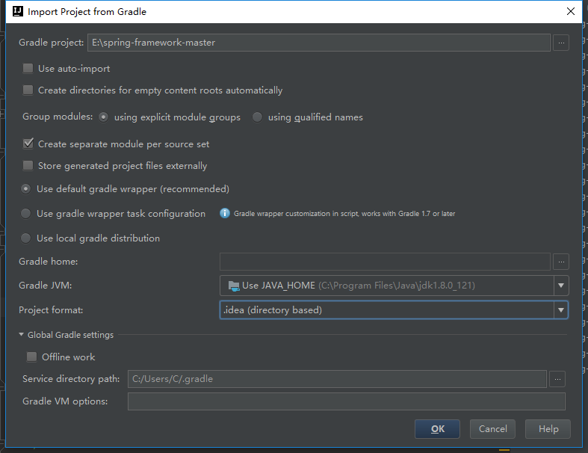Open the Project format dropdown arrow

pos(561,310)
